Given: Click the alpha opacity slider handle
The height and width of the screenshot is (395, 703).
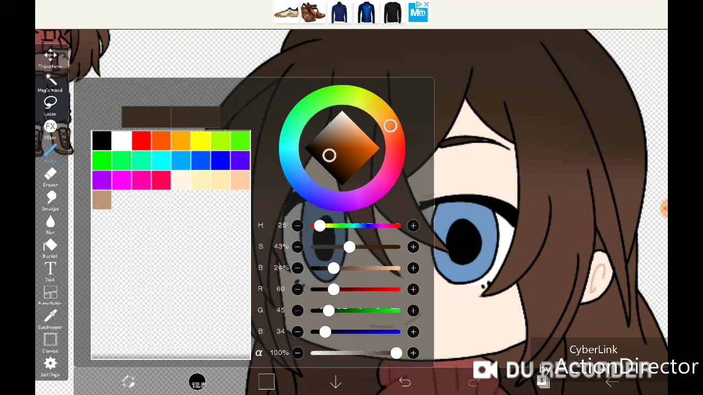Looking at the screenshot, I should click(x=396, y=353).
